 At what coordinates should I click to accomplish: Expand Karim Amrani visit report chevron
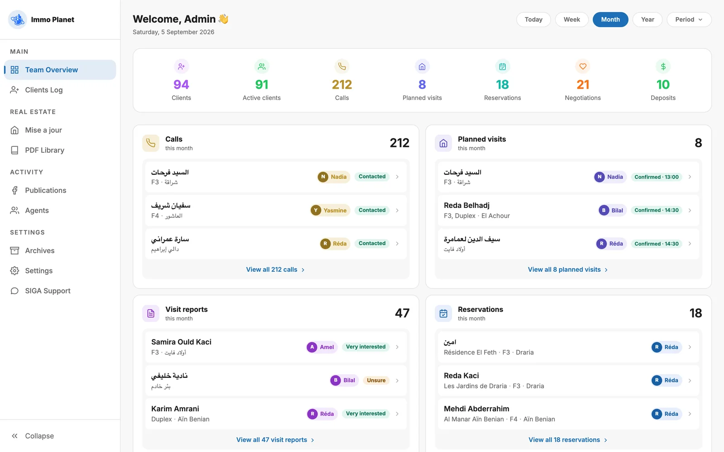pyautogui.click(x=397, y=414)
